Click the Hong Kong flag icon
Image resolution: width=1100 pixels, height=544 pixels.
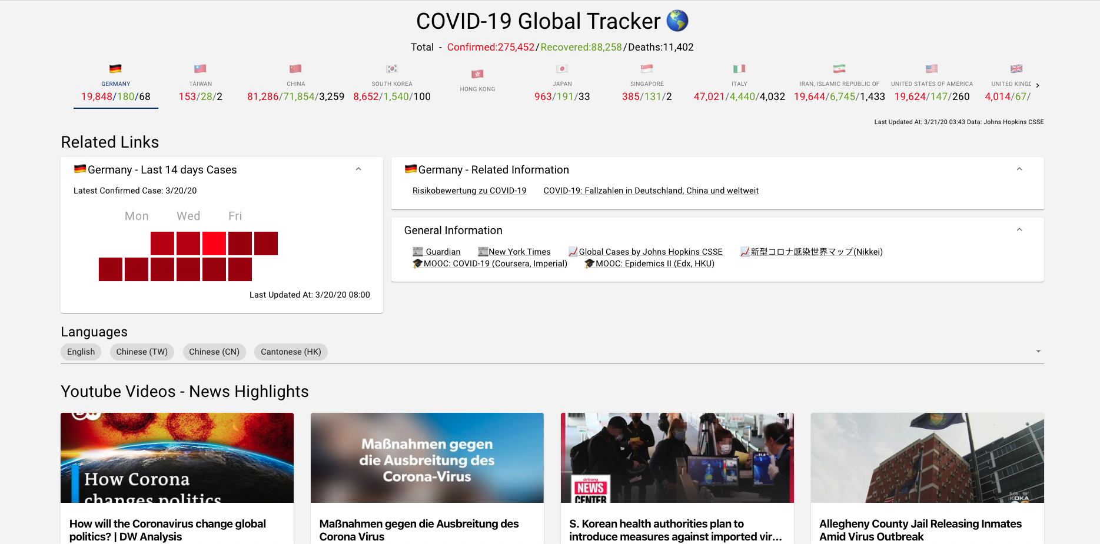(x=477, y=74)
